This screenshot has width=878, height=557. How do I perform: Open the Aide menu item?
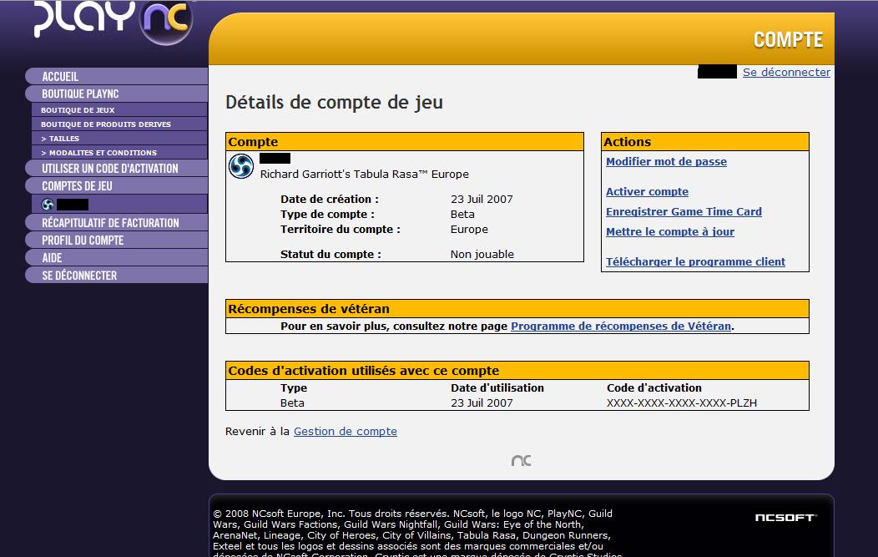pos(117,258)
